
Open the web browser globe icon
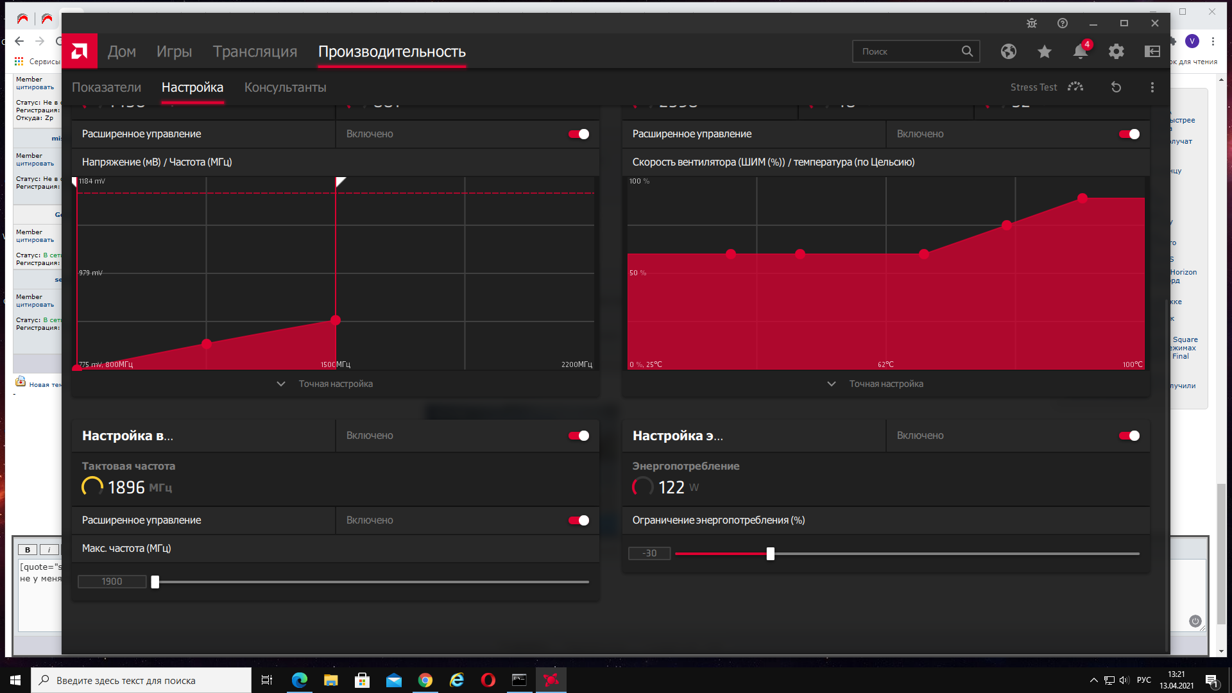click(x=1008, y=51)
